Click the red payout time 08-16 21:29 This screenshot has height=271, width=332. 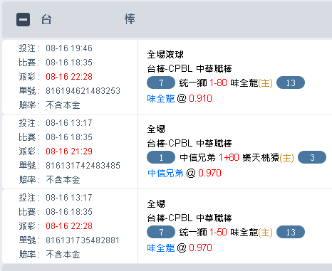(x=69, y=152)
